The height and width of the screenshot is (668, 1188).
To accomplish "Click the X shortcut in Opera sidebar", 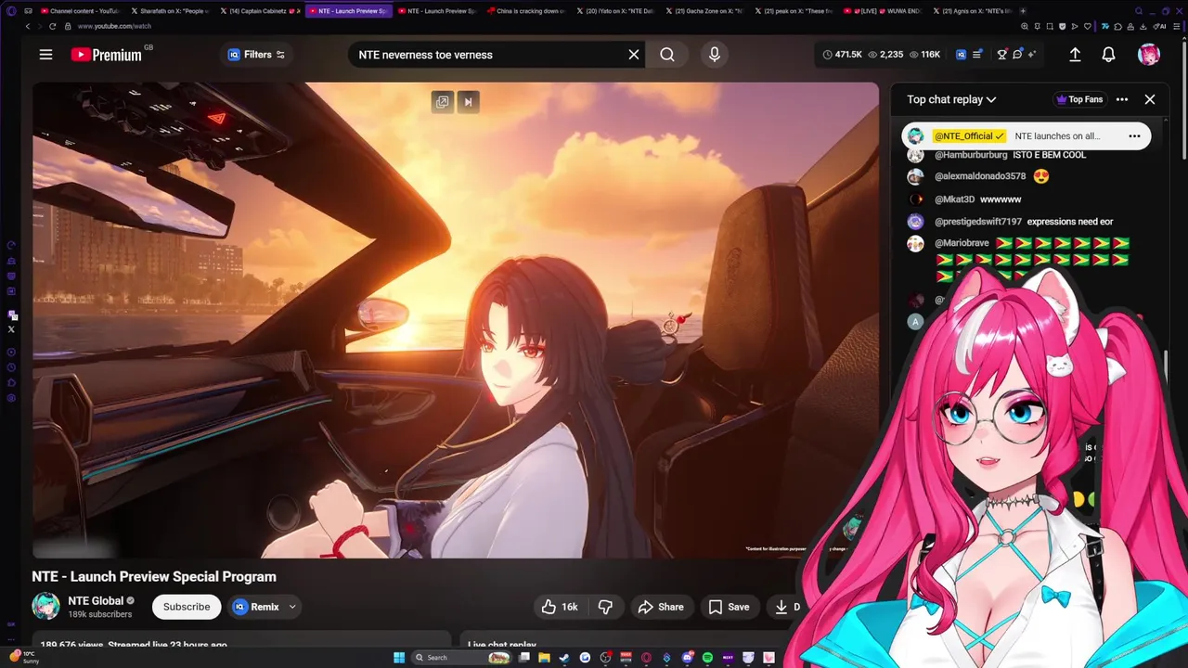I will (x=11, y=329).
